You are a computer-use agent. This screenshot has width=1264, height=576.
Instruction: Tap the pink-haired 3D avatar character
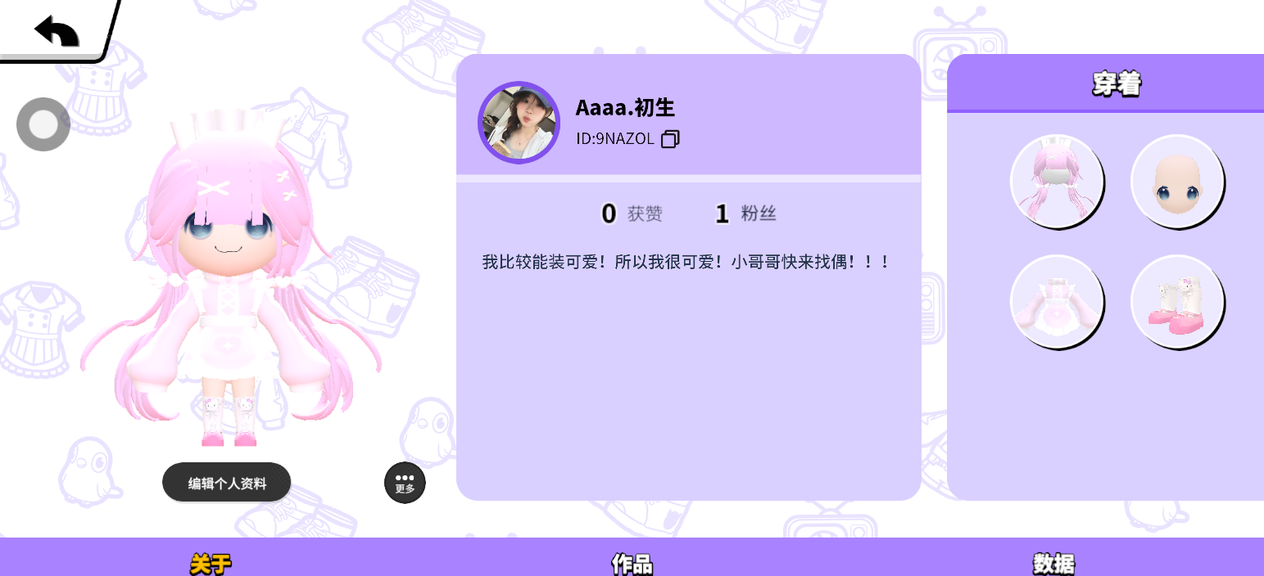point(230,278)
